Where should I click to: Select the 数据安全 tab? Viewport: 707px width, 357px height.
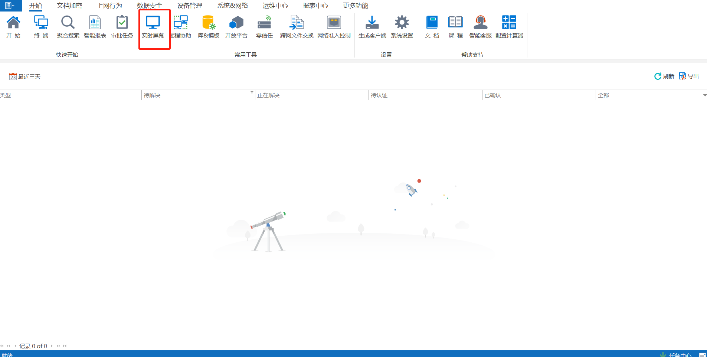150,6
